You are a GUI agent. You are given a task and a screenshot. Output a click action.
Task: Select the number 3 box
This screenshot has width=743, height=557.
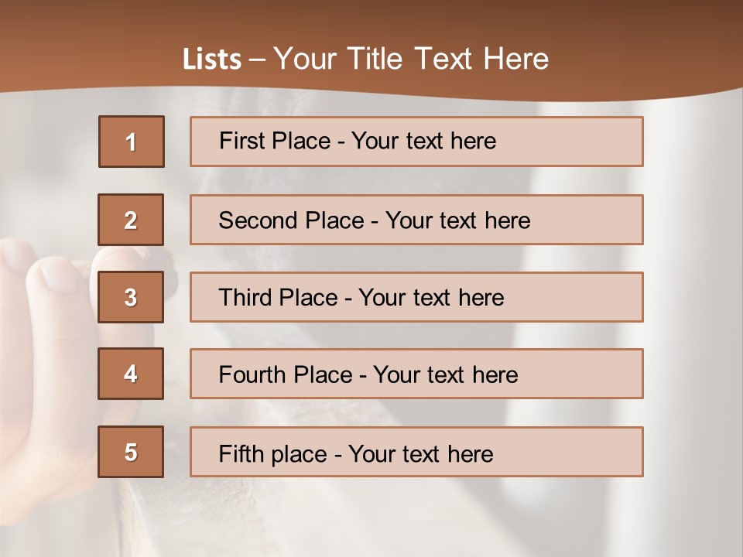point(131,297)
